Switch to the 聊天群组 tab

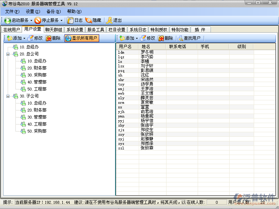click(54, 29)
